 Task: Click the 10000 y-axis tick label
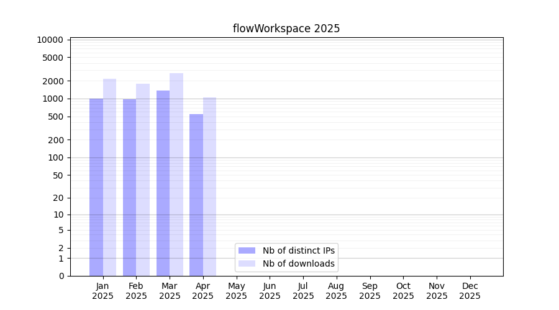[50, 40]
